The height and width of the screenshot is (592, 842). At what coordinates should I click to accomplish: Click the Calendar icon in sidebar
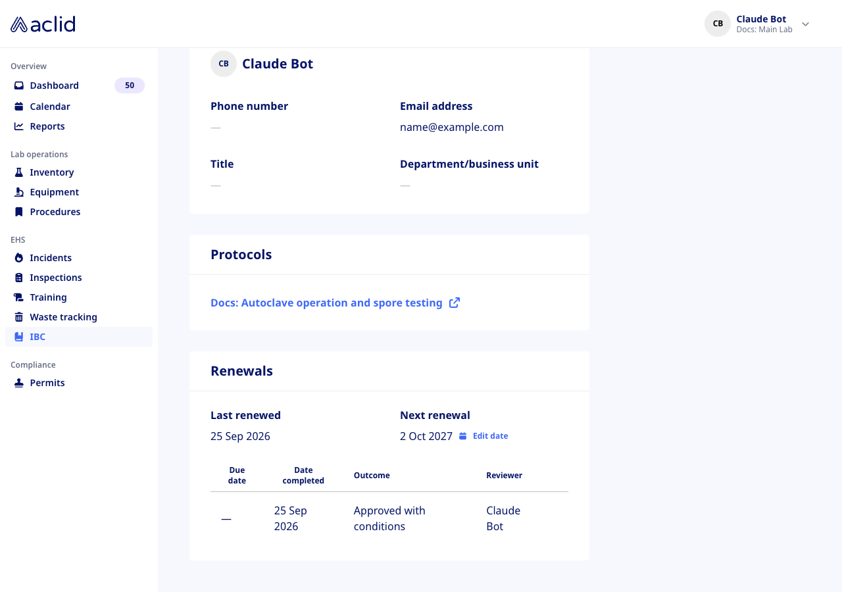19,107
